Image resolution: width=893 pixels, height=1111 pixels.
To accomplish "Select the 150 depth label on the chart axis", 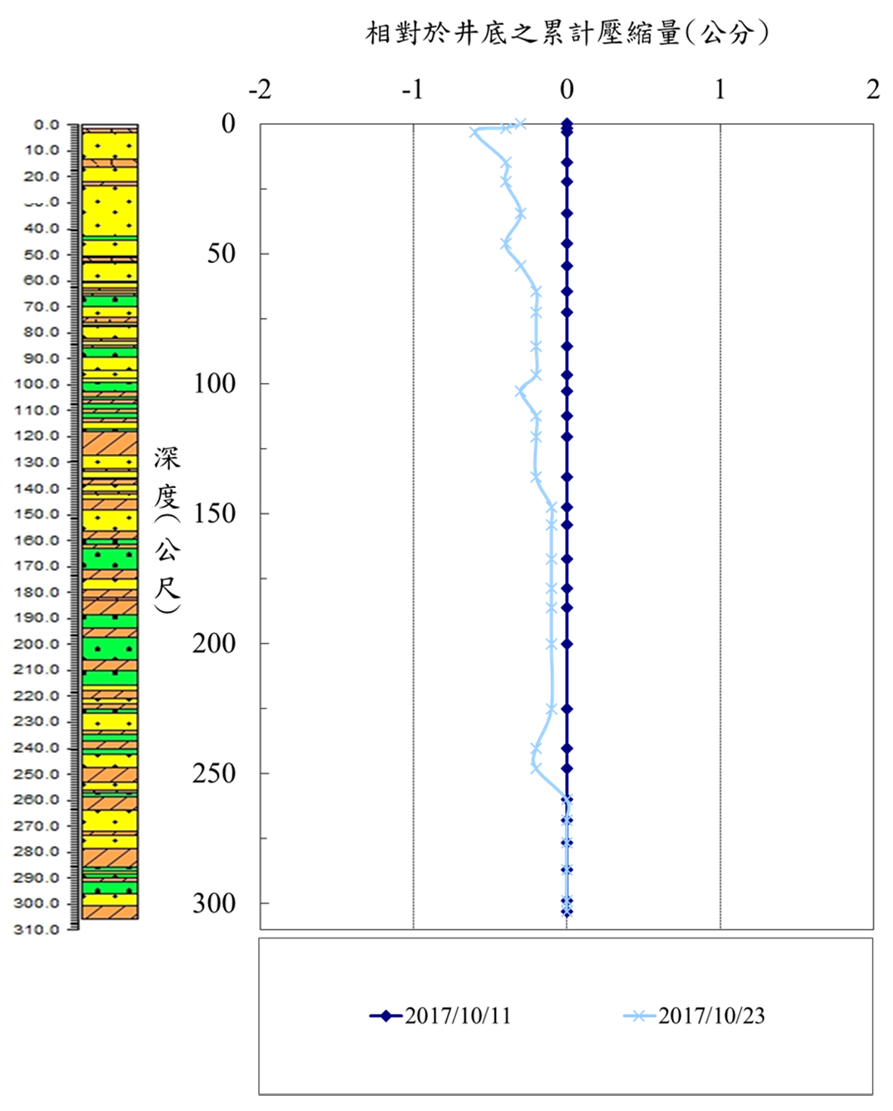I will pyautogui.click(x=214, y=514).
